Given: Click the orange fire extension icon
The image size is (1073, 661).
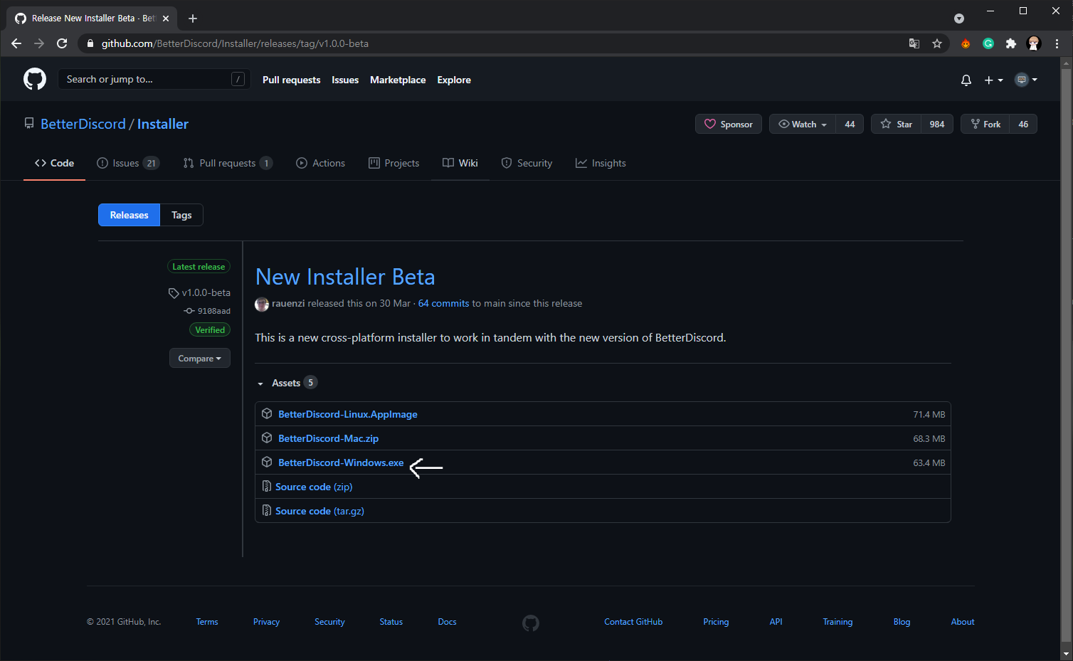Looking at the screenshot, I should (966, 43).
